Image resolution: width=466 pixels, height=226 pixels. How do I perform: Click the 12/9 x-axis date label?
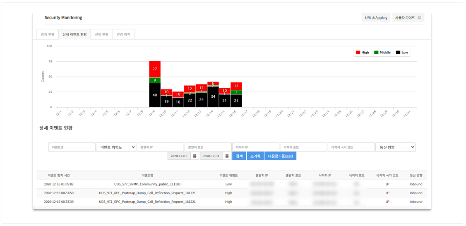151,113
